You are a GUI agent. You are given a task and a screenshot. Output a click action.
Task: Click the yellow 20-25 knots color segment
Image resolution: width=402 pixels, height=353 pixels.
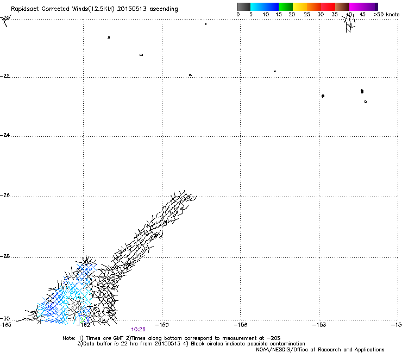click(x=300, y=7)
